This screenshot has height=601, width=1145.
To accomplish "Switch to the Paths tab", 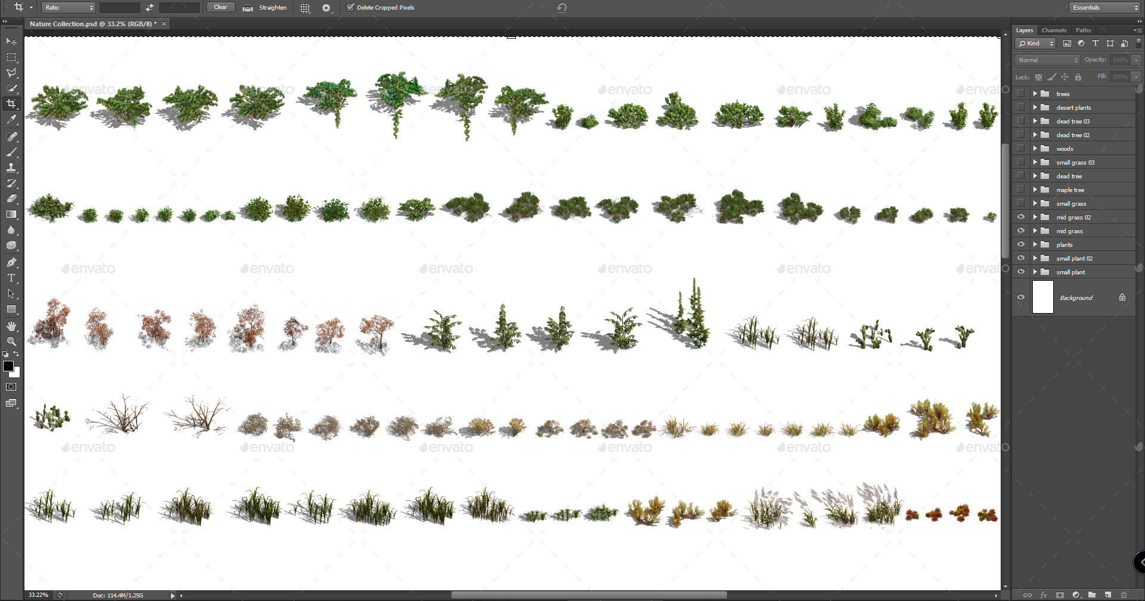I will (1083, 30).
